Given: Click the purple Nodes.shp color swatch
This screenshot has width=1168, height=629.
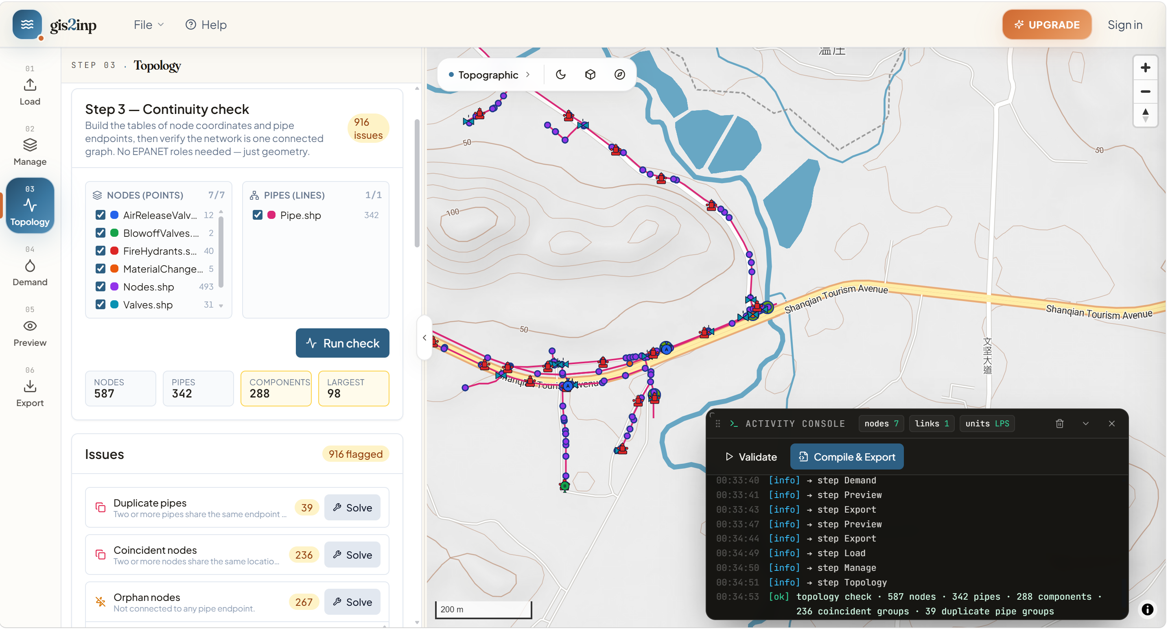Looking at the screenshot, I should [x=114, y=286].
